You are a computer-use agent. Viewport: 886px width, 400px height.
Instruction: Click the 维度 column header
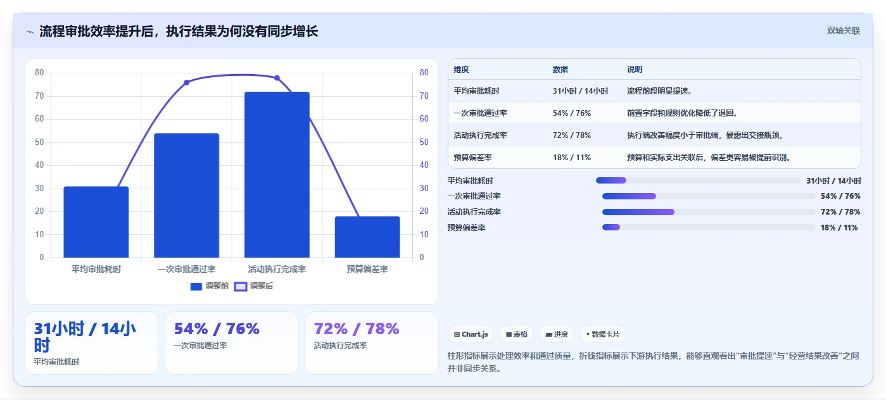[x=462, y=70]
